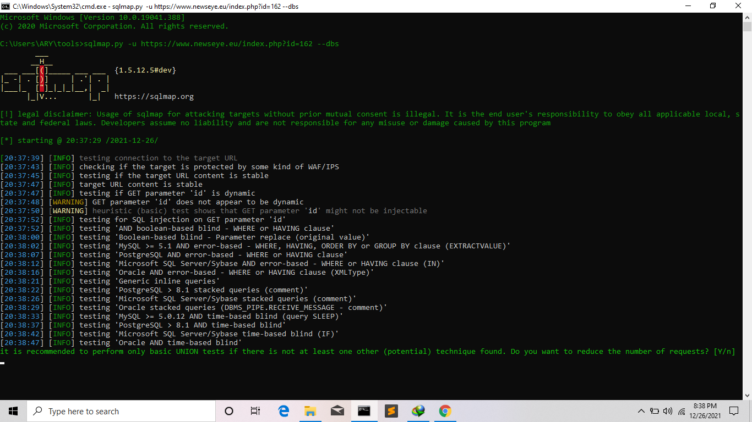The width and height of the screenshot is (752, 422).
Task: Click 'target URL content is stable' line
Action: [101, 185]
